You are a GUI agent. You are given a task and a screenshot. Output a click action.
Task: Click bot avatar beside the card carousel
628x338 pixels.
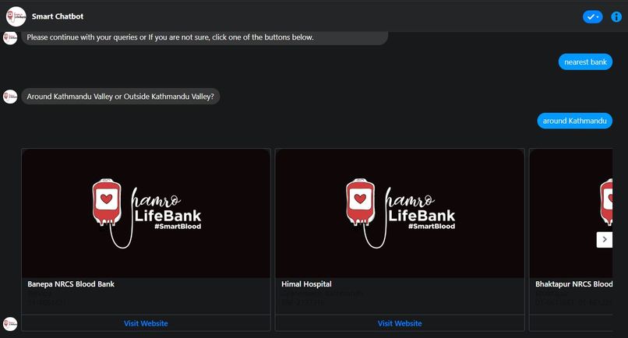10,324
